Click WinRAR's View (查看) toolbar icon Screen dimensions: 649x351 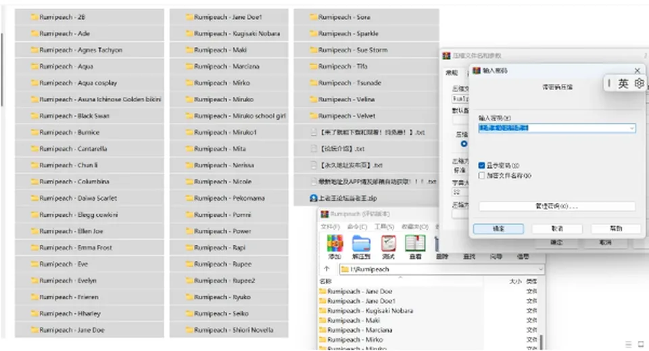click(415, 243)
